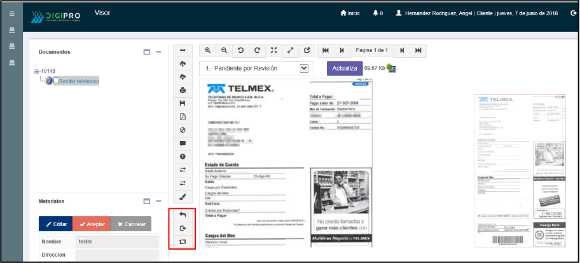Select the paintbrush tool icon
This screenshot has height=263, width=580.
tap(183, 198)
